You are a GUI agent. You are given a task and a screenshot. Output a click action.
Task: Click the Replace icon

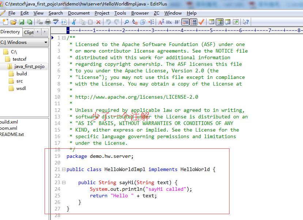point(135,22)
